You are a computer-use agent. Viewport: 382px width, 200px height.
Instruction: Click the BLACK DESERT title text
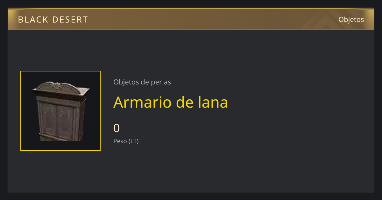tap(53, 20)
